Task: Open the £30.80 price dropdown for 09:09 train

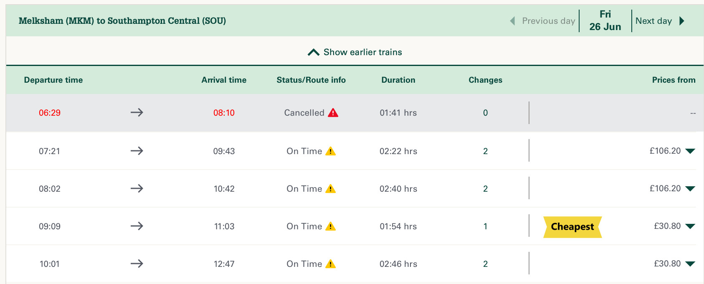Action: [690, 226]
